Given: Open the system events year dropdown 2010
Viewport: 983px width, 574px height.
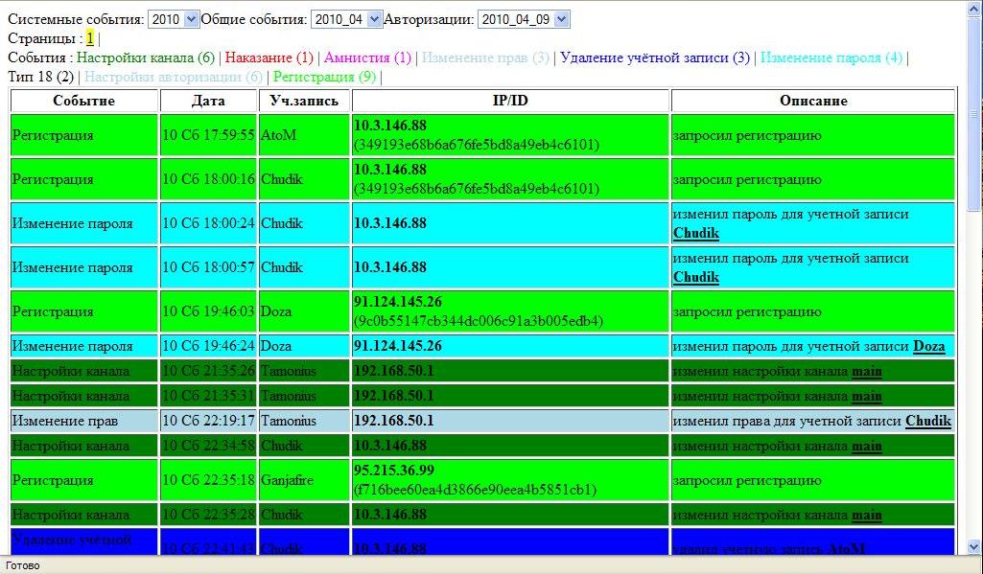Looking at the screenshot, I should 175,19.
